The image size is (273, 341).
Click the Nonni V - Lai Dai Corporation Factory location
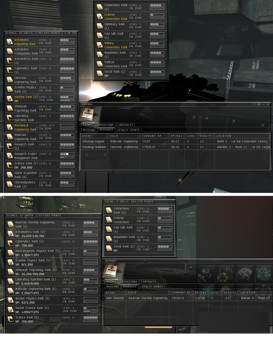(242, 141)
